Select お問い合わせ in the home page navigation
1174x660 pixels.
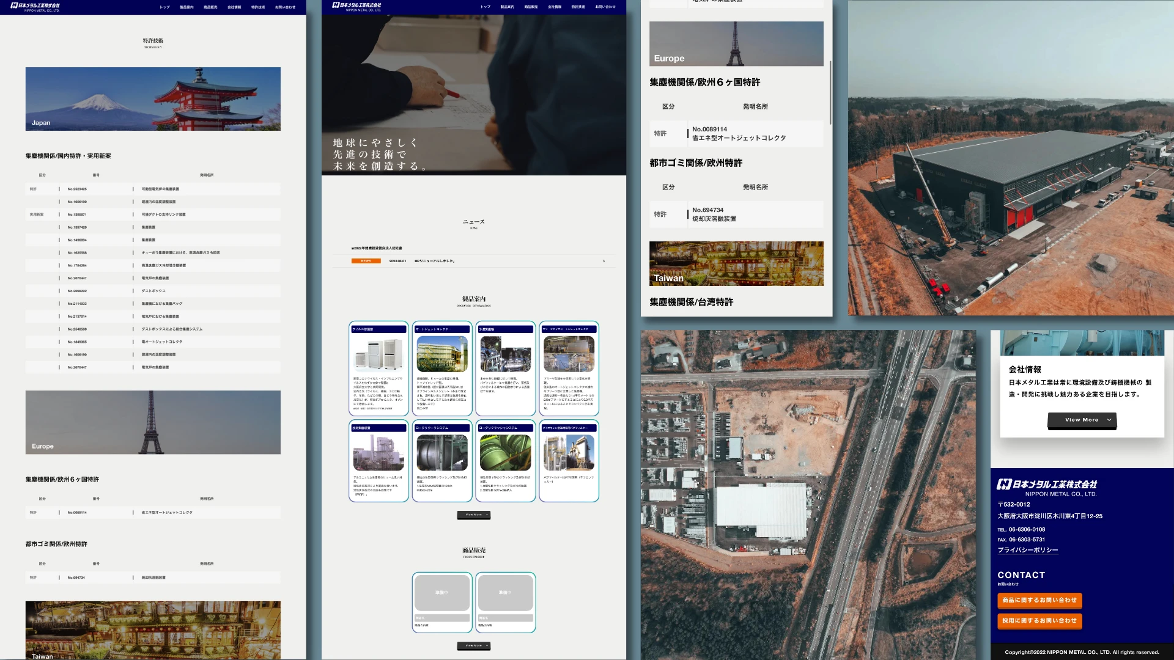click(605, 7)
